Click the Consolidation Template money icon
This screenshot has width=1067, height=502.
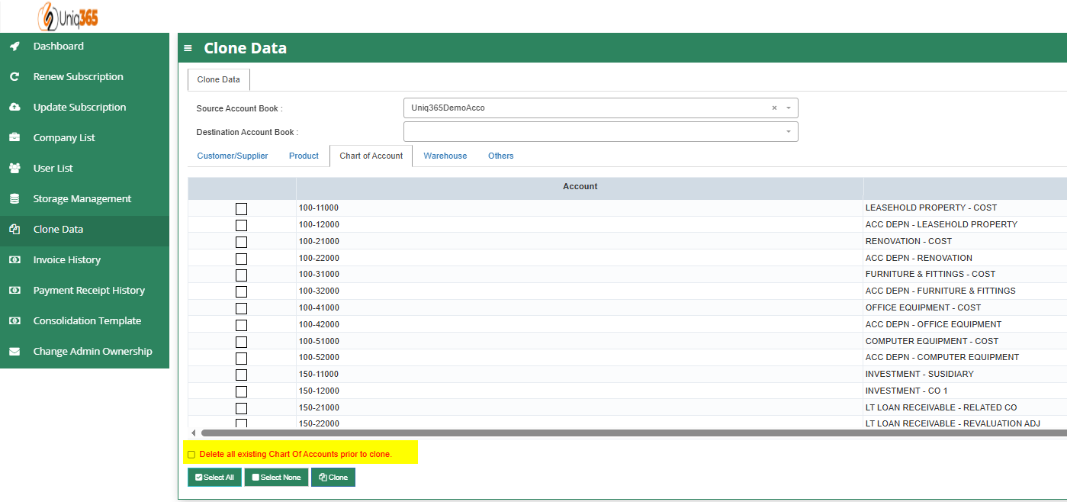(x=14, y=321)
